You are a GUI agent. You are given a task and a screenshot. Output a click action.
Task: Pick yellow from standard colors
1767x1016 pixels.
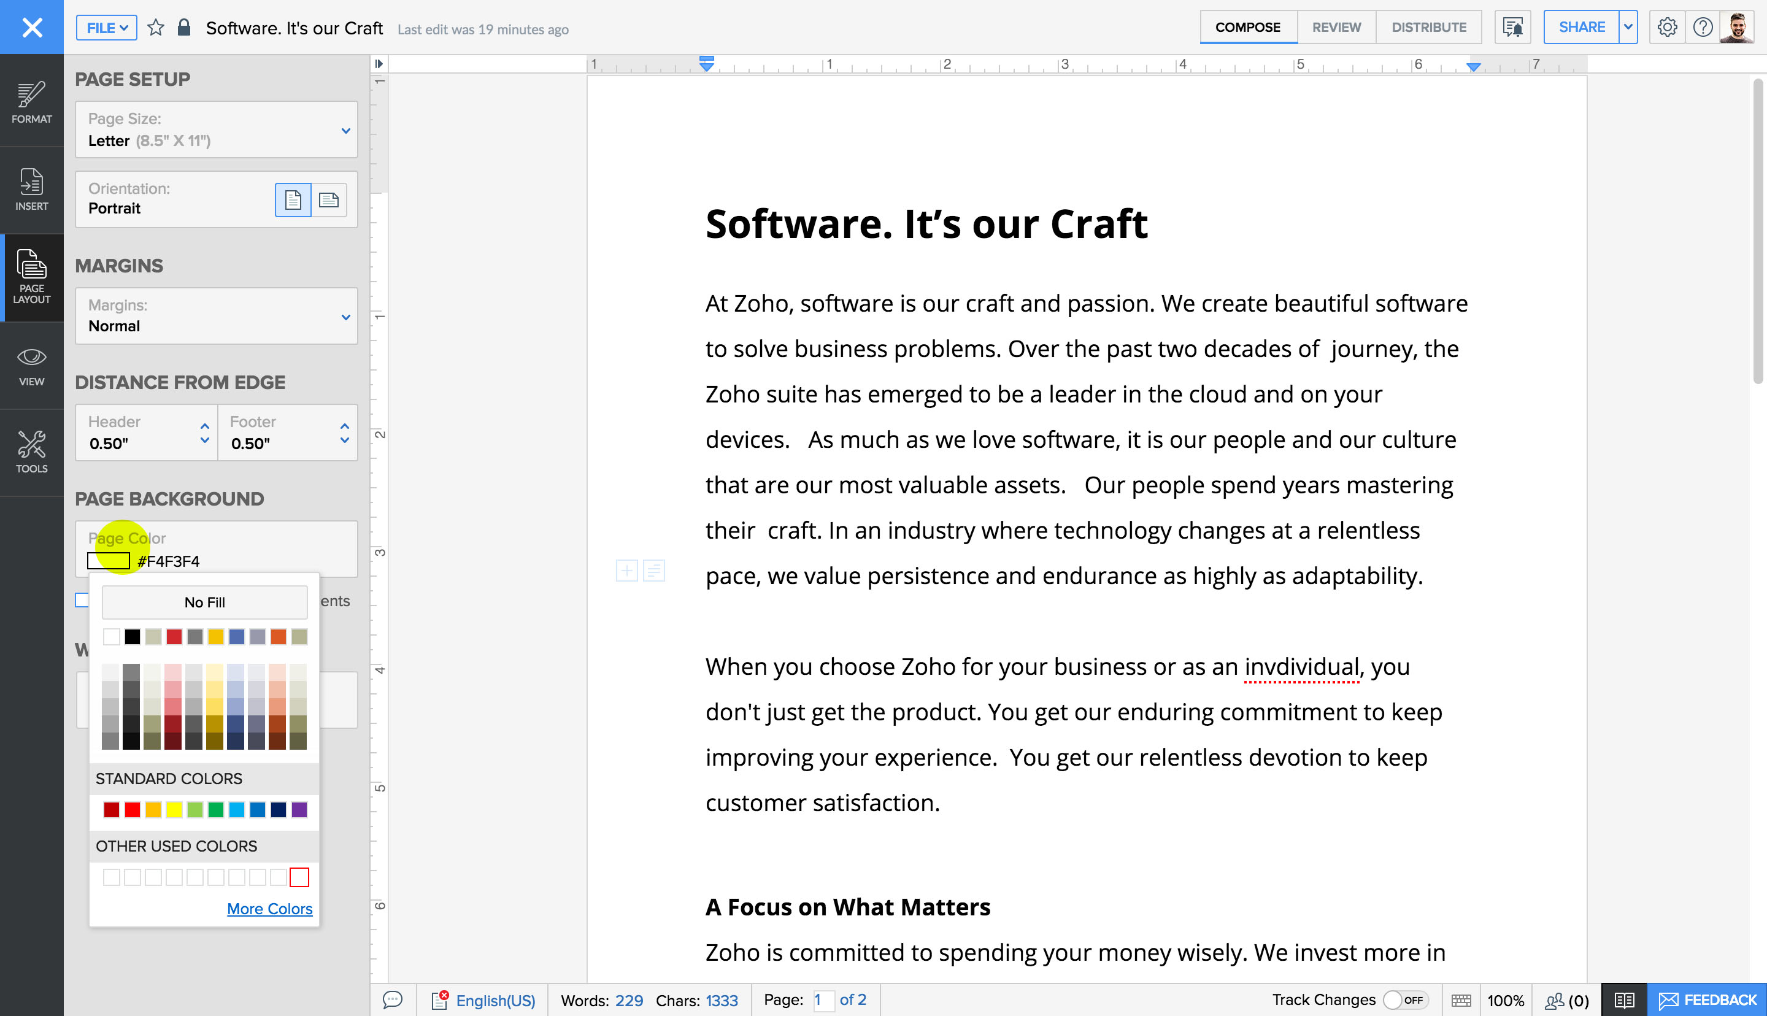click(x=174, y=809)
